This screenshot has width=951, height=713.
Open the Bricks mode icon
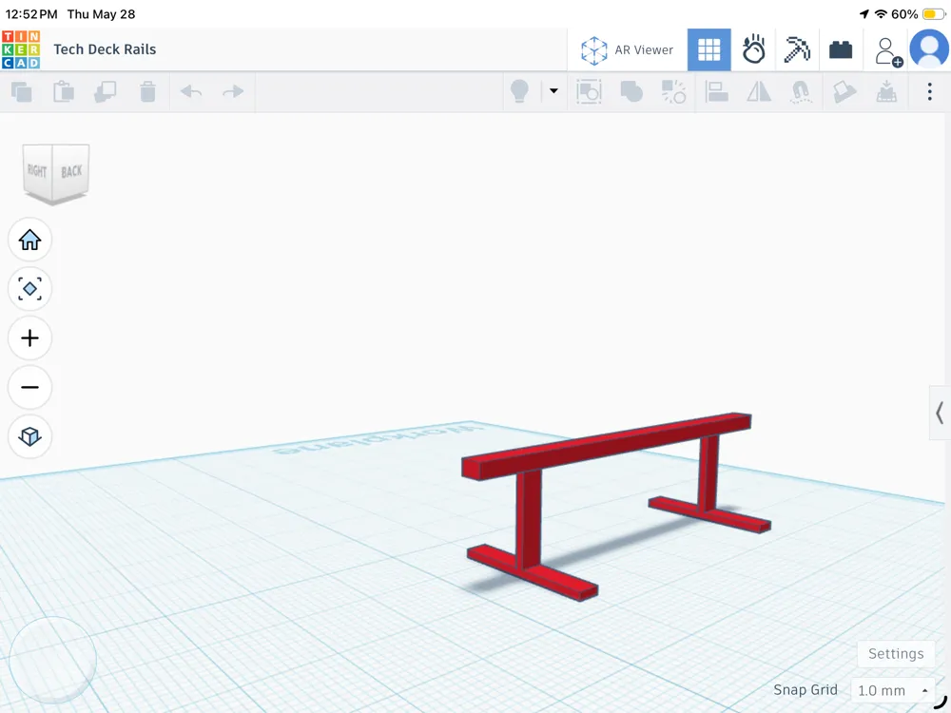tap(841, 49)
